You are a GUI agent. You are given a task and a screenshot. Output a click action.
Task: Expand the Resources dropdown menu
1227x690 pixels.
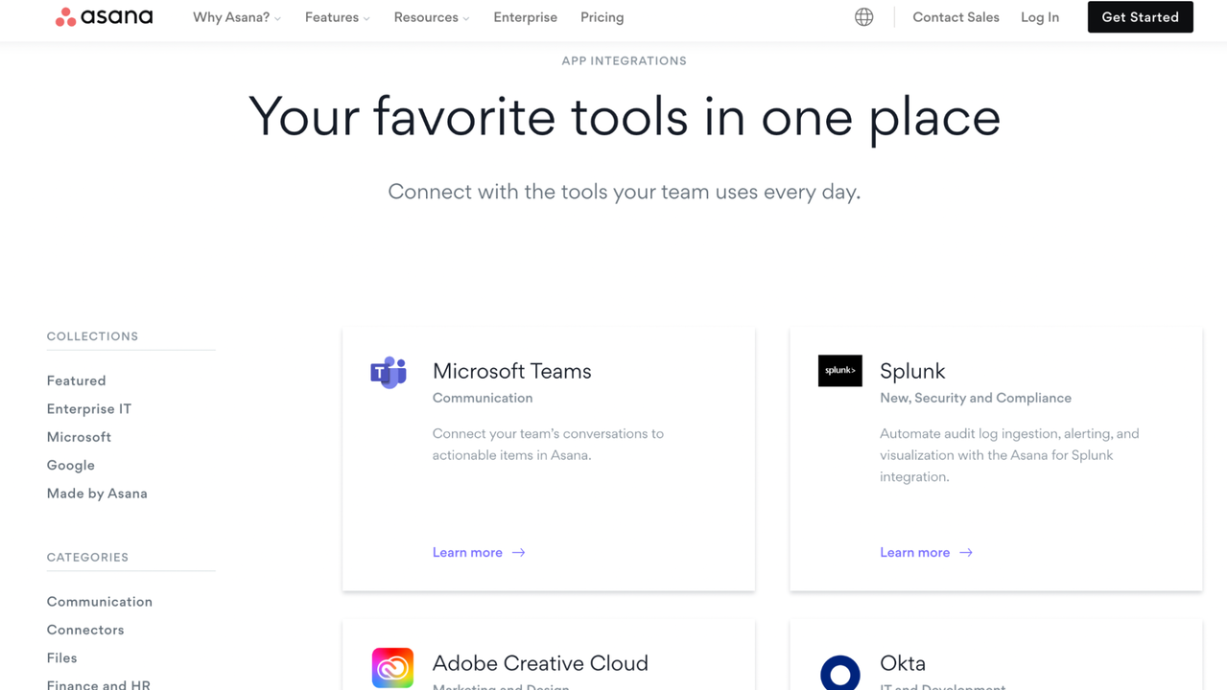pos(431,17)
